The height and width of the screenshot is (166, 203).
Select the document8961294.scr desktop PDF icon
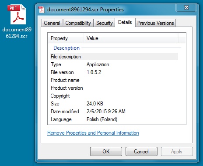tap(17, 14)
